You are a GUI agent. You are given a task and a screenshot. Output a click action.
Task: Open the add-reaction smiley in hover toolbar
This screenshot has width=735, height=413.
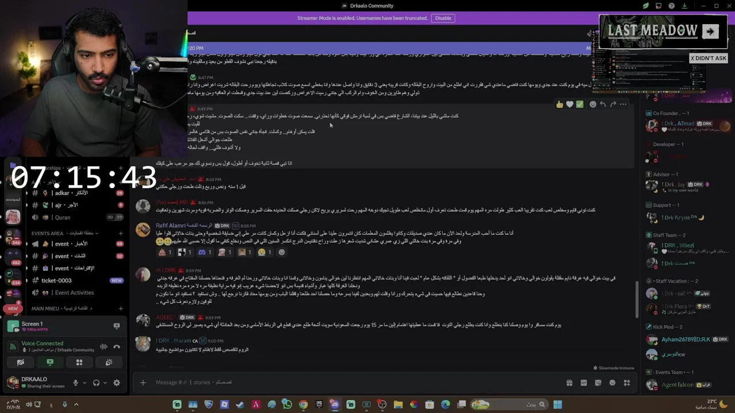click(x=593, y=104)
